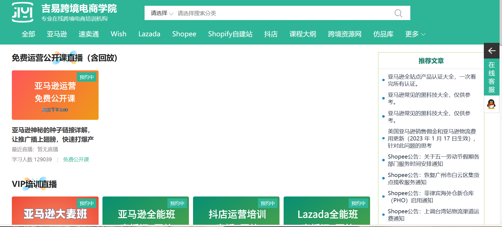Click the 在线客服 side button
This screenshot has width=502, height=227.
(492, 77)
